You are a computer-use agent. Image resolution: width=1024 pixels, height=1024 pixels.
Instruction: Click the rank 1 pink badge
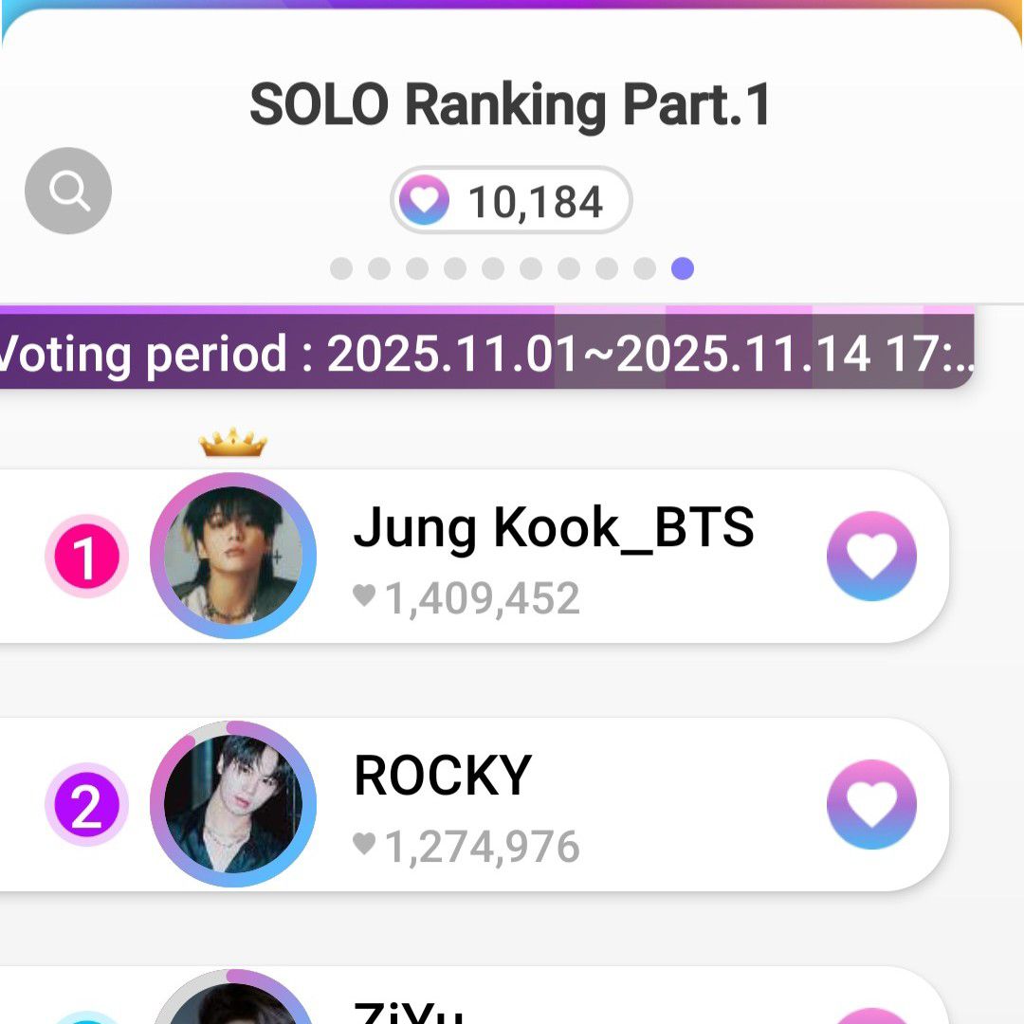(86, 558)
